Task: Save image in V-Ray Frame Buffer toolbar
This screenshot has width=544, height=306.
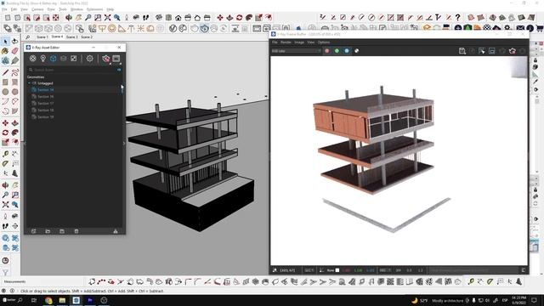Action: point(462,51)
